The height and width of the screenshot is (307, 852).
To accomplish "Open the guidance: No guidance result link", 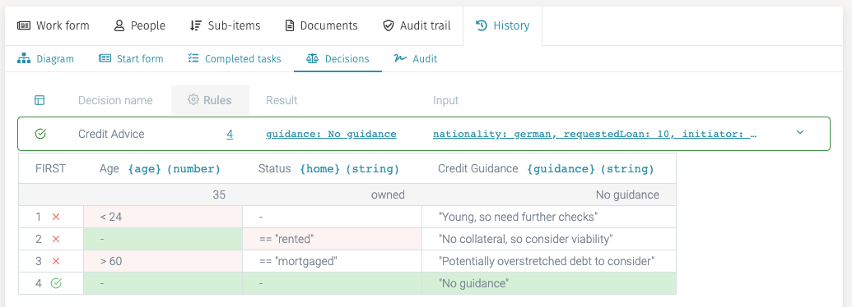I will (x=331, y=134).
